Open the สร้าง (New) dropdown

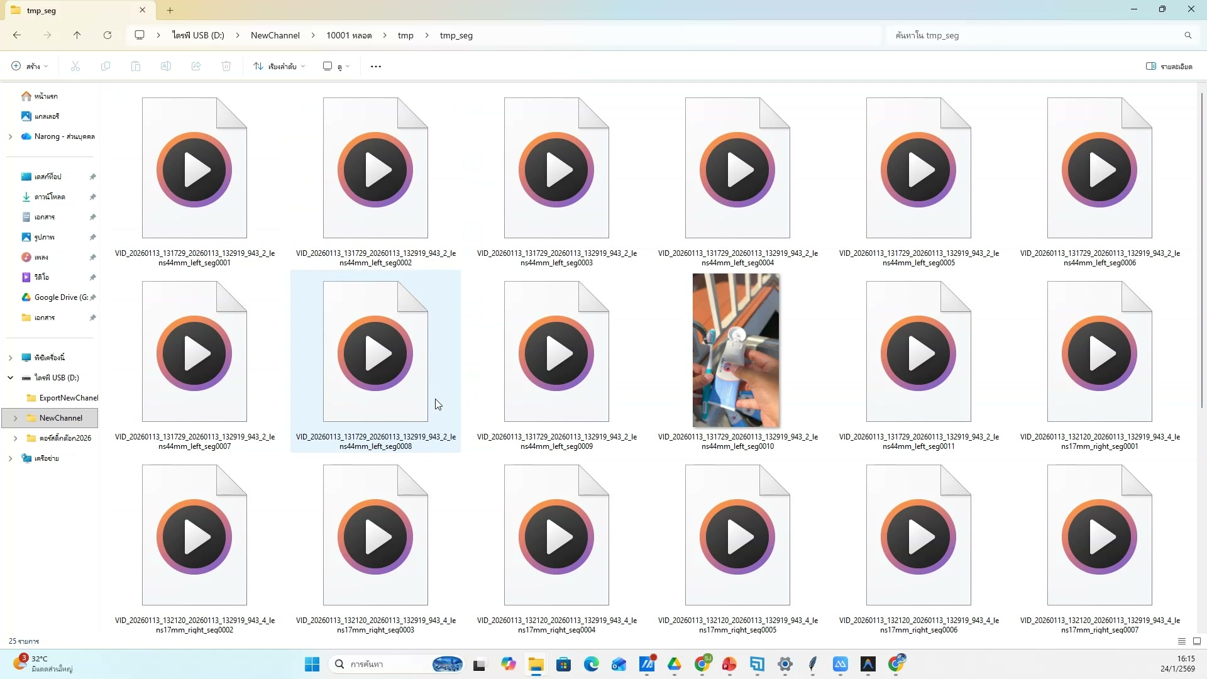point(28,66)
